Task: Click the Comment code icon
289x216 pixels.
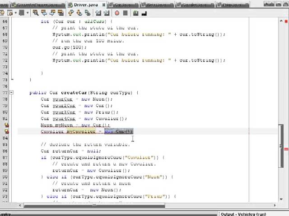Action: coord(136,13)
